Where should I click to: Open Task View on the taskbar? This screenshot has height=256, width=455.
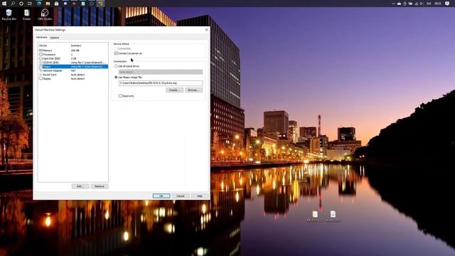pos(30,4)
